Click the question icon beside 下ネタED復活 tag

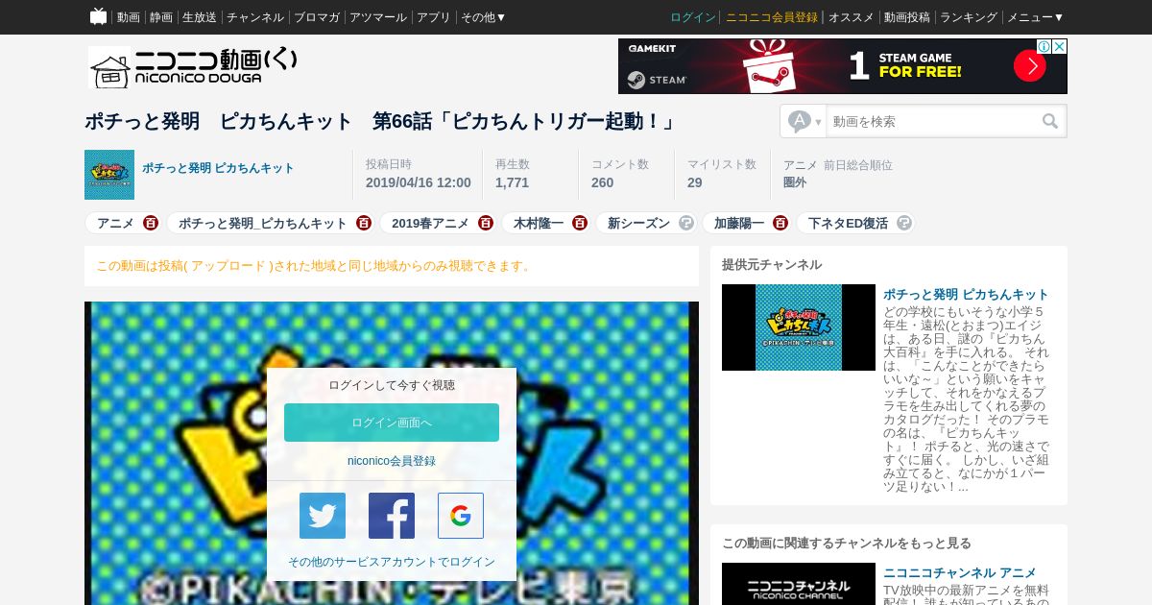[x=904, y=223]
